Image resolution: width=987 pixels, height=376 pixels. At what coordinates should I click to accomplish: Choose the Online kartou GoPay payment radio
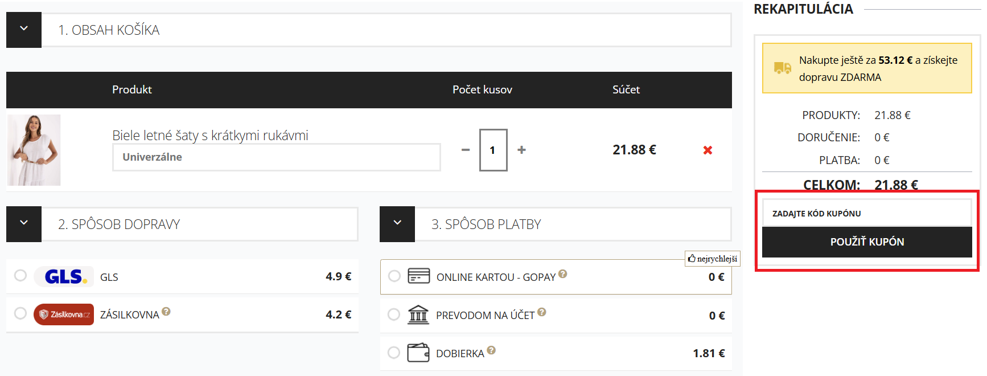(394, 276)
